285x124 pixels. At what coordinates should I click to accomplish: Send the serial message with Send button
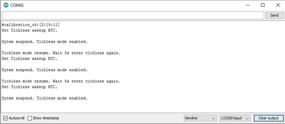274,15
